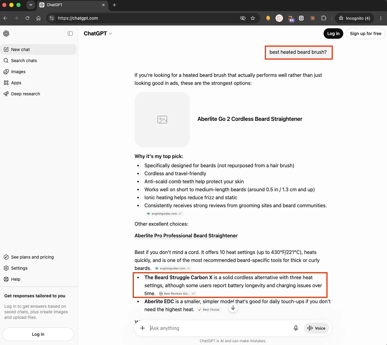Image resolution: width=387 pixels, height=345 pixels.
Task: Start Voice mode
Action: [x=316, y=328]
